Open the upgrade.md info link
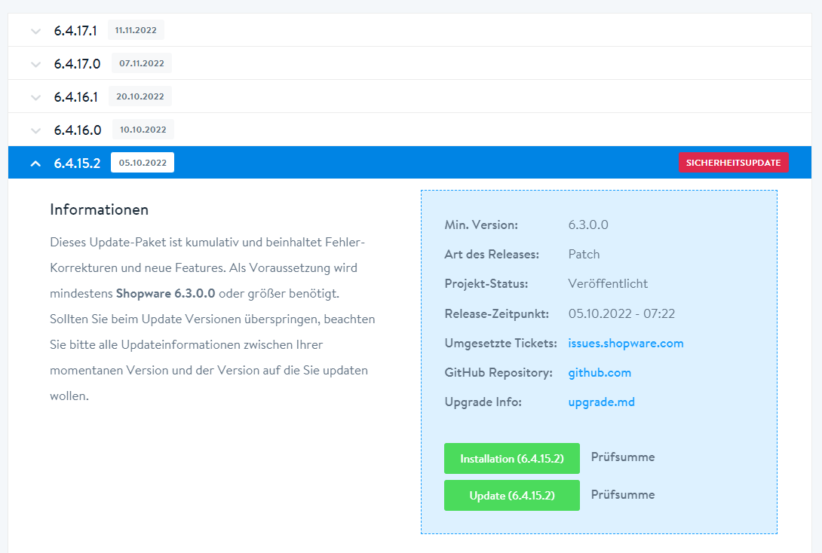The width and height of the screenshot is (822, 553). point(601,402)
